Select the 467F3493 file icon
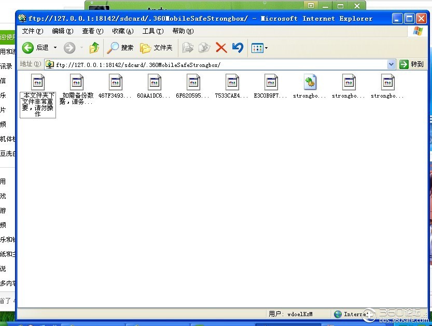Image resolution: width=432 pixels, height=326 pixels. [116, 82]
